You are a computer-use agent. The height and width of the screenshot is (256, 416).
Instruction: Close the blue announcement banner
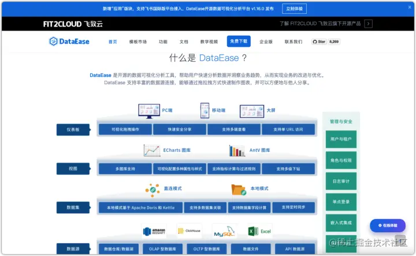410,7
